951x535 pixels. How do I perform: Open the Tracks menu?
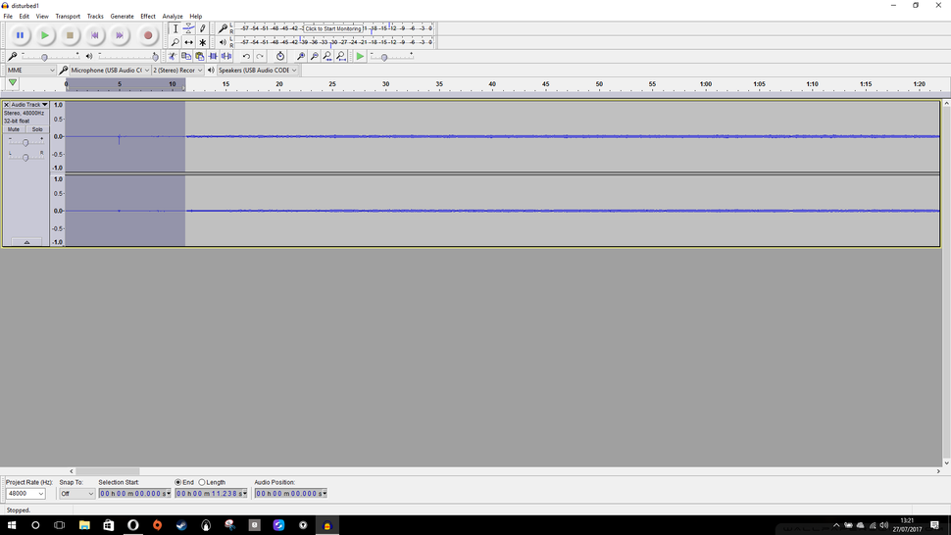(95, 17)
